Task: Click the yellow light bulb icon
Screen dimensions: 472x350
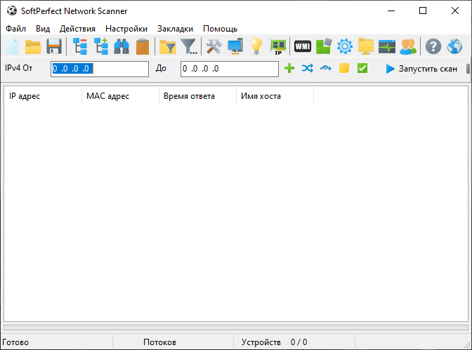Action: click(x=256, y=46)
